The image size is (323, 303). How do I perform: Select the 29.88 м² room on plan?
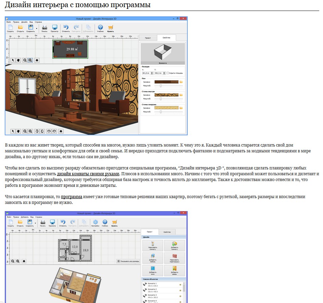point(70,49)
